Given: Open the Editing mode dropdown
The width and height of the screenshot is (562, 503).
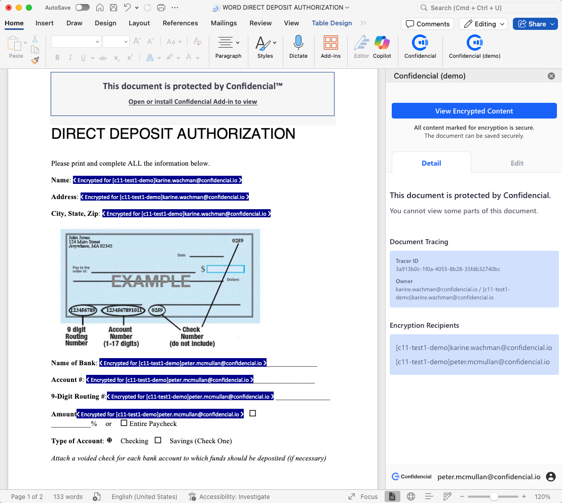Looking at the screenshot, I should coord(483,24).
